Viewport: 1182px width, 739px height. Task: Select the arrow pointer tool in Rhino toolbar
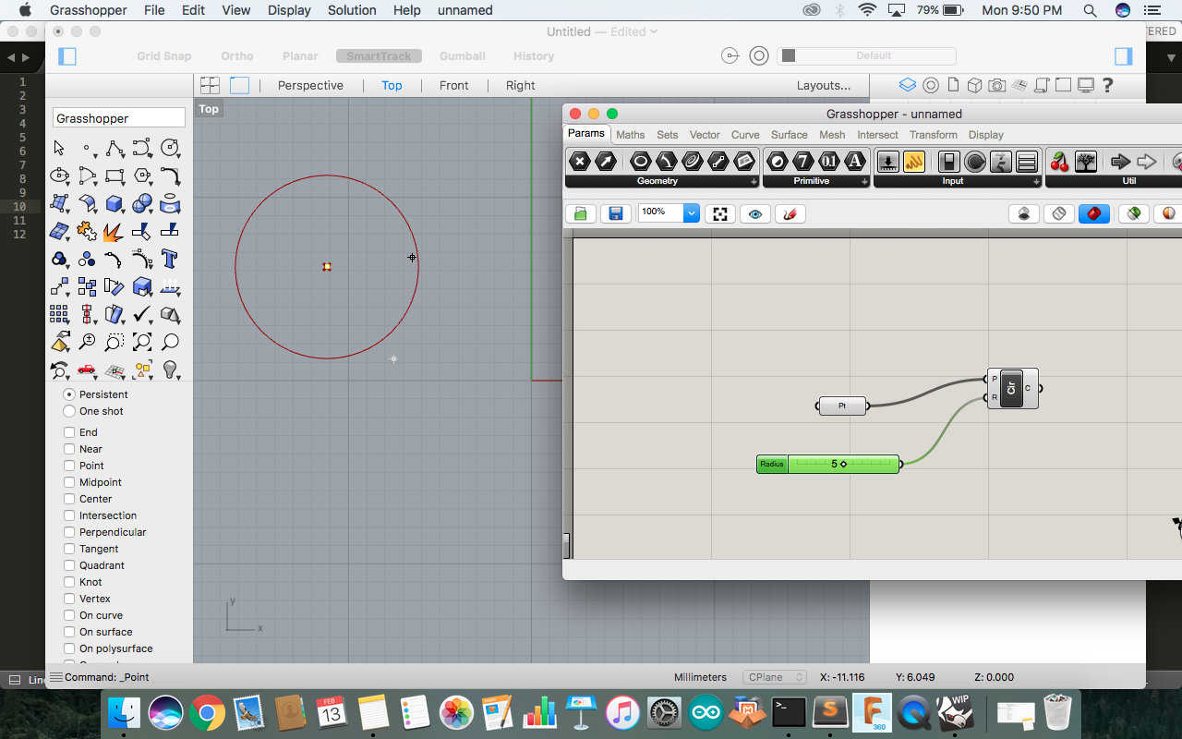[59, 148]
